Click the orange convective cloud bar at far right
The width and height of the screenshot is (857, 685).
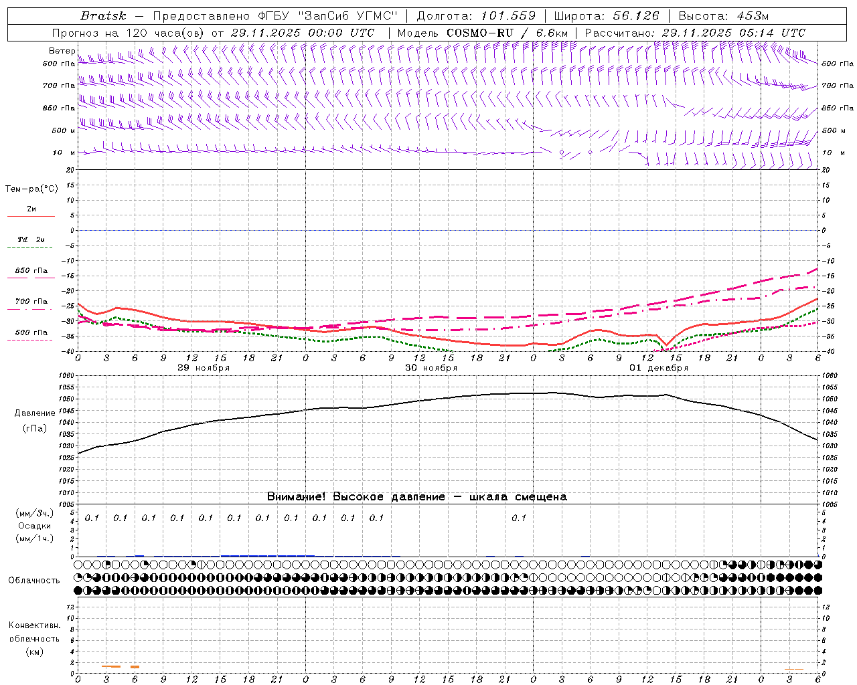(794, 669)
